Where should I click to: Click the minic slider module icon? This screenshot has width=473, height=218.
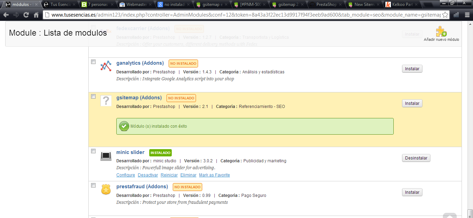(x=106, y=155)
